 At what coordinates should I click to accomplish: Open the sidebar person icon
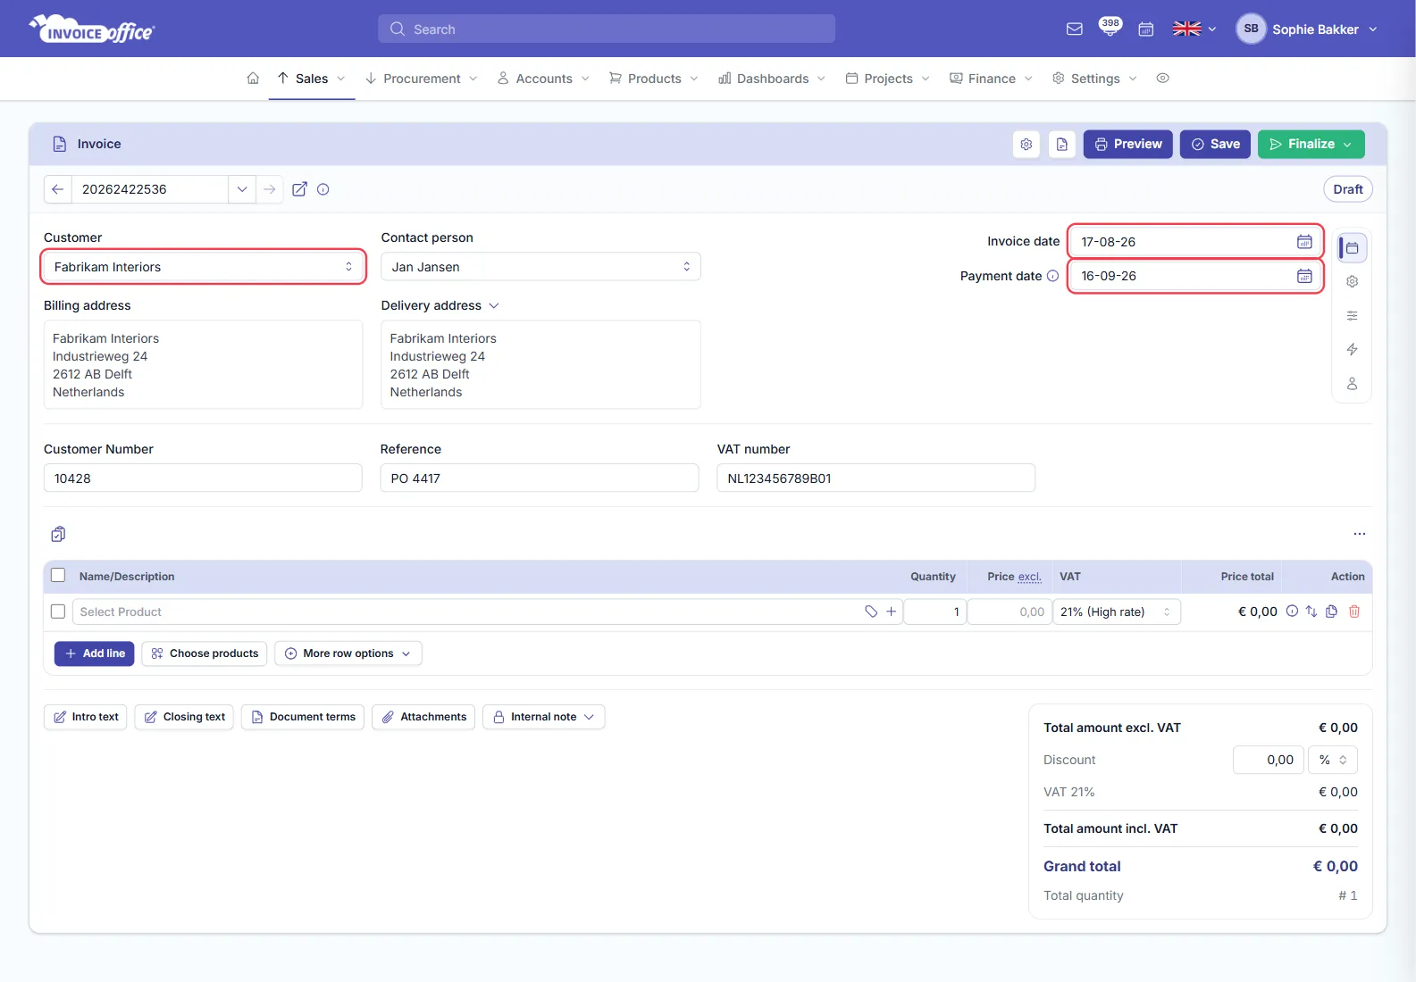tap(1353, 383)
